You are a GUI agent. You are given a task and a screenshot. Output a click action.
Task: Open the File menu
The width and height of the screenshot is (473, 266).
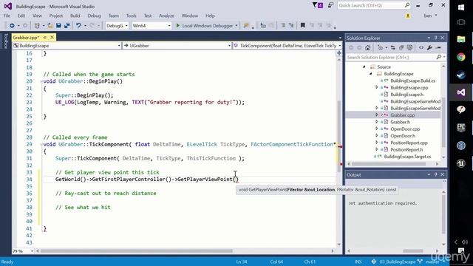(x=7, y=16)
